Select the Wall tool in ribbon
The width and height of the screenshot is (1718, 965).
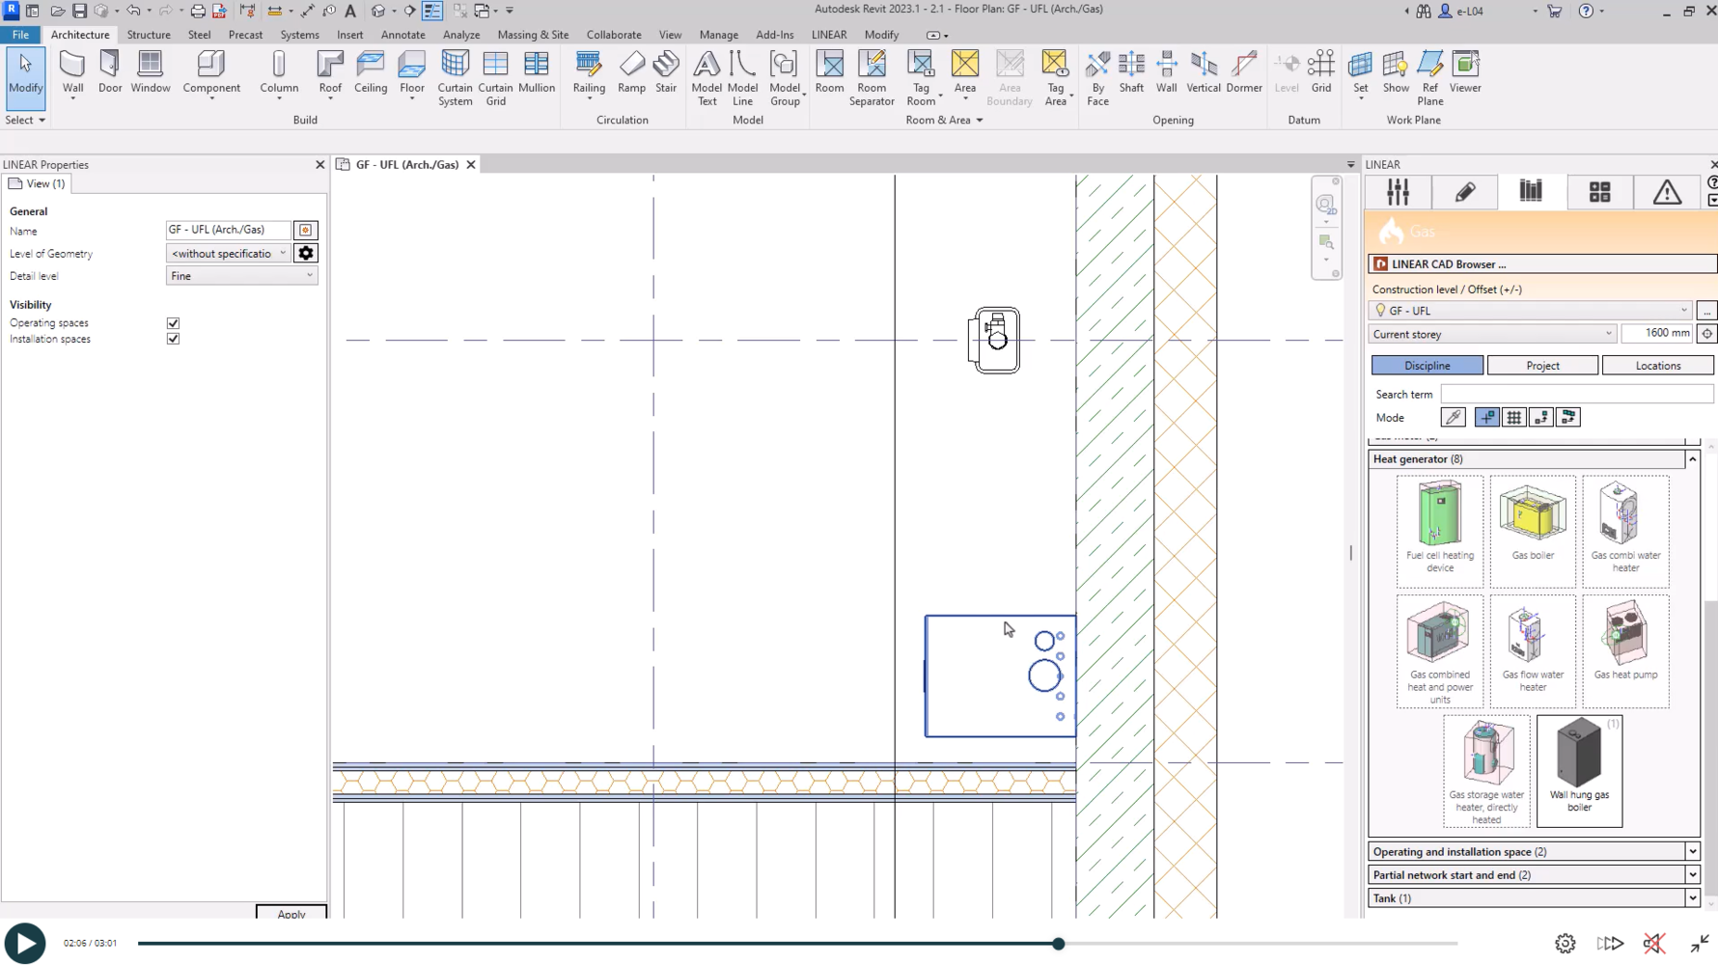pyautogui.click(x=72, y=72)
